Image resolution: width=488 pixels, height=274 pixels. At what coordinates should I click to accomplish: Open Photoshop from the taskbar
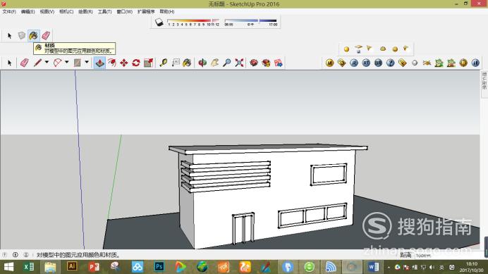(159, 267)
